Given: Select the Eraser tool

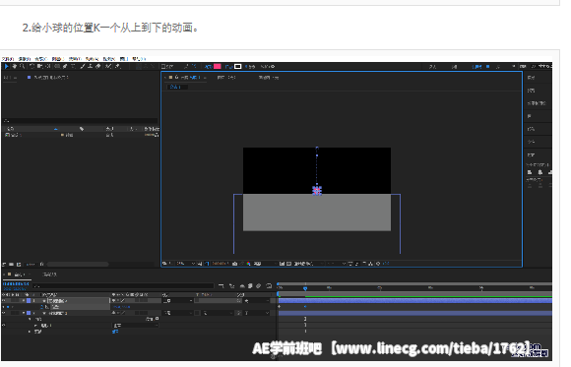Looking at the screenshot, I should [x=98, y=66].
